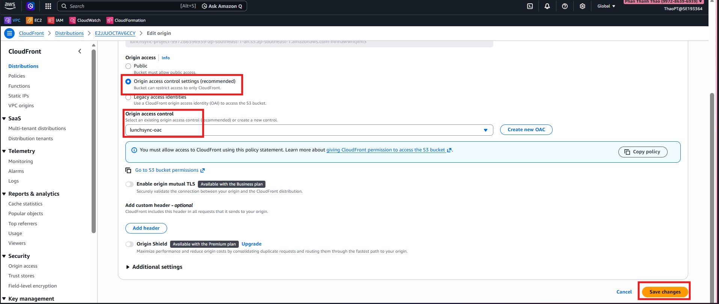The height and width of the screenshot is (304, 719).
Task: Collapse the CloudFront side panel arrow
Action: coord(80,51)
